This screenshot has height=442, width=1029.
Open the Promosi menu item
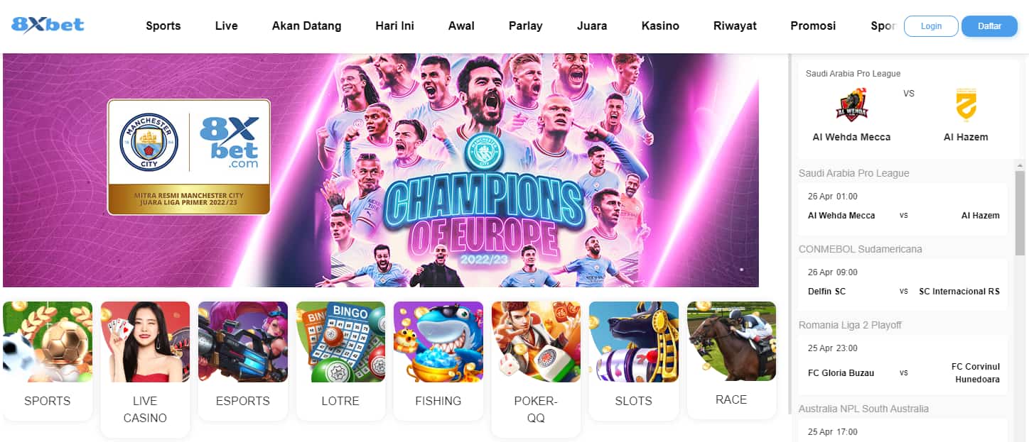click(813, 26)
